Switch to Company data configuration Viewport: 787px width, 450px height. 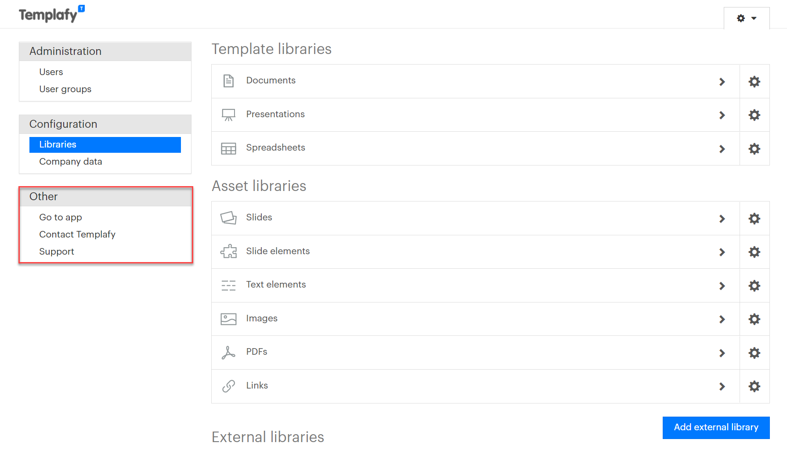click(71, 162)
